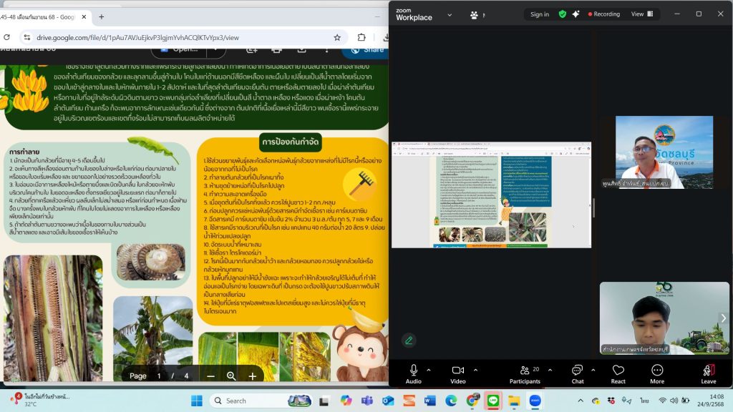The width and height of the screenshot is (733, 412).
Task: Zoom out the PDF with minus button
Action: click(x=210, y=376)
